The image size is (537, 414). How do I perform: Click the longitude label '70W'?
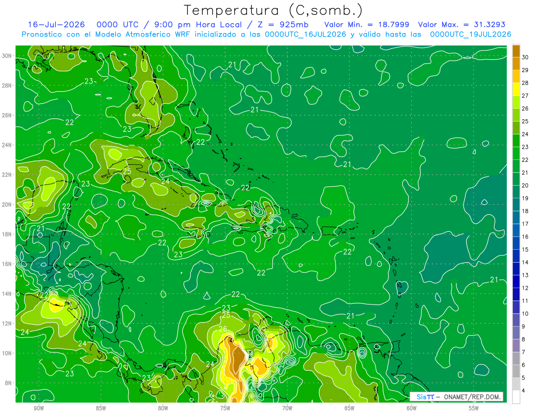click(287, 408)
